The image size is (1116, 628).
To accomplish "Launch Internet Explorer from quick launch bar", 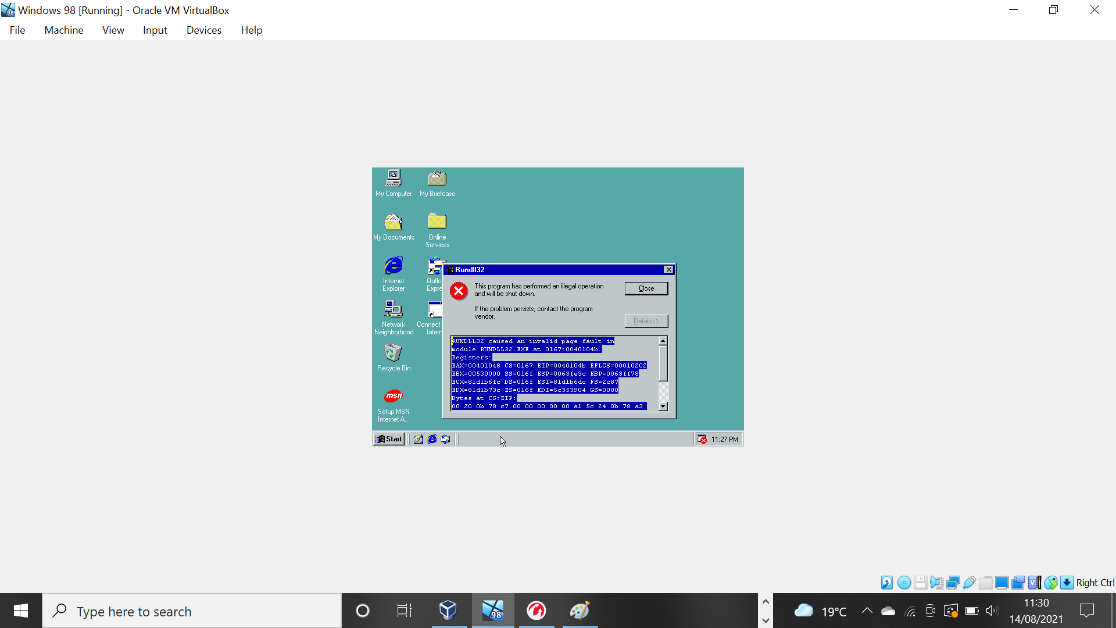I will click(432, 439).
